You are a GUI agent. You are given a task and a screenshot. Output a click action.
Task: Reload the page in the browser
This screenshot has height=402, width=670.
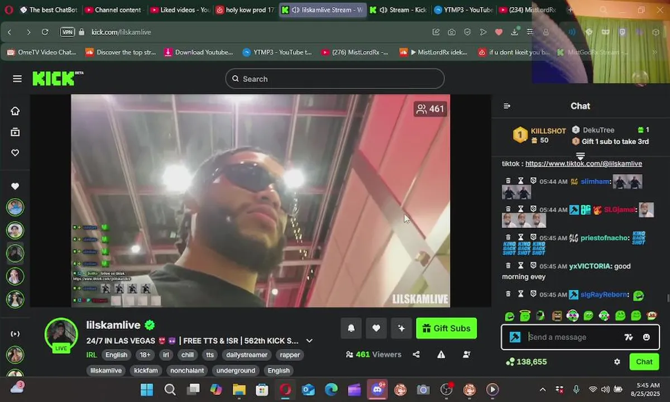click(x=45, y=32)
